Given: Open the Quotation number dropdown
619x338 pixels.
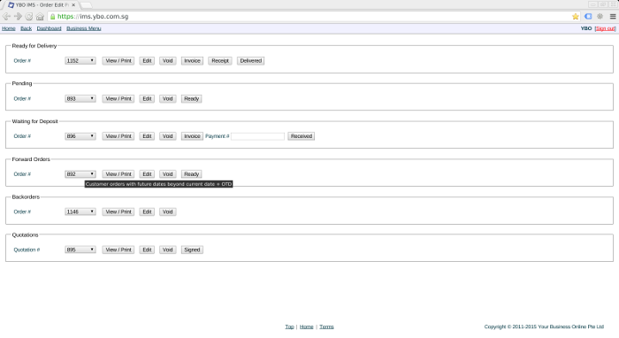Looking at the screenshot, I should pyautogui.click(x=80, y=250).
